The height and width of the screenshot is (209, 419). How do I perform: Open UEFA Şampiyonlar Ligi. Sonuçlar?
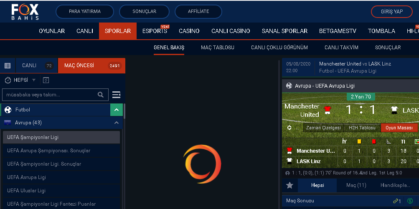(x=61, y=164)
